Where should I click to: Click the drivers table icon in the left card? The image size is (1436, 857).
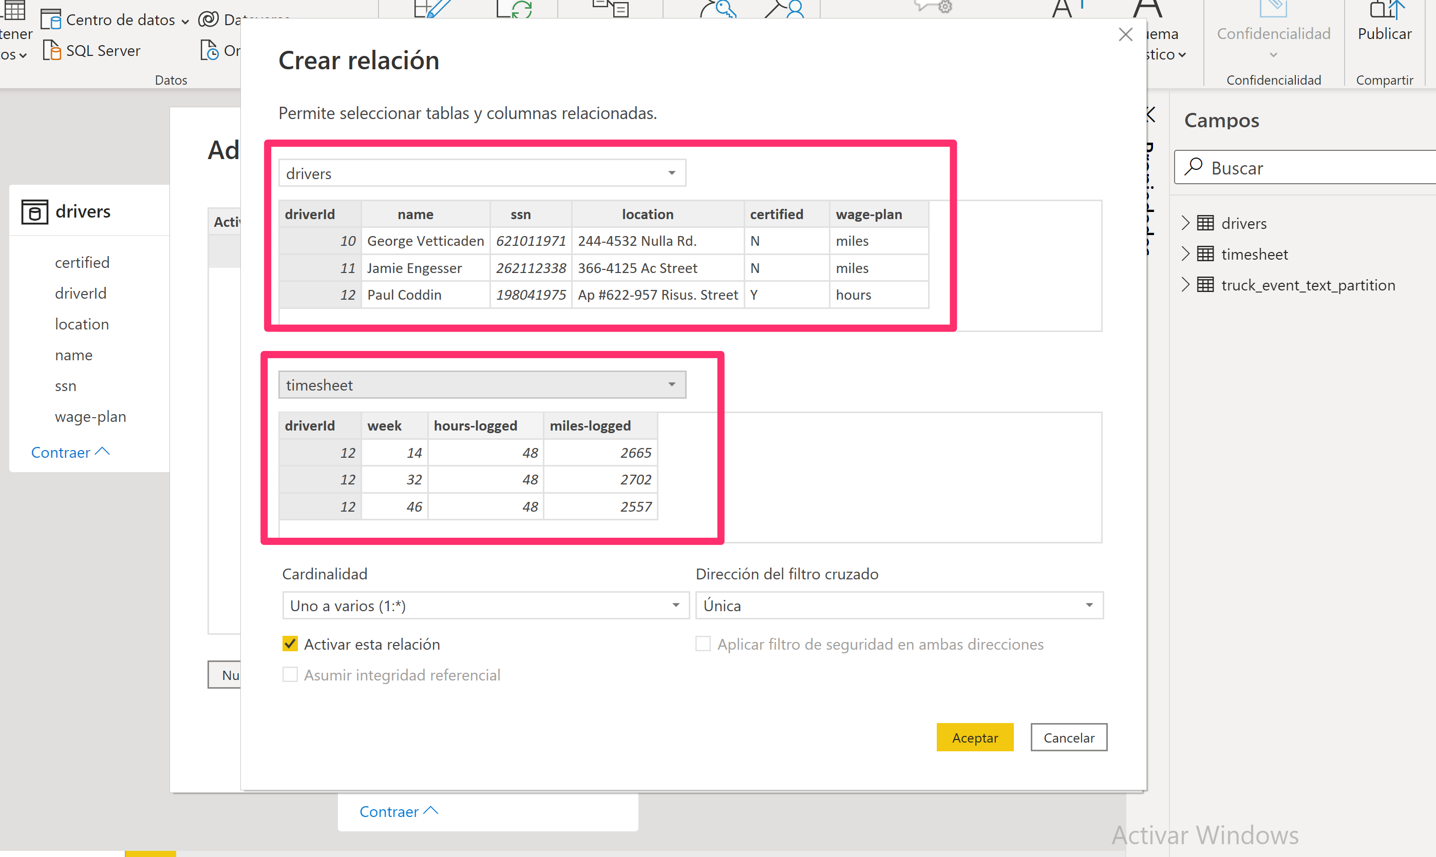[35, 211]
